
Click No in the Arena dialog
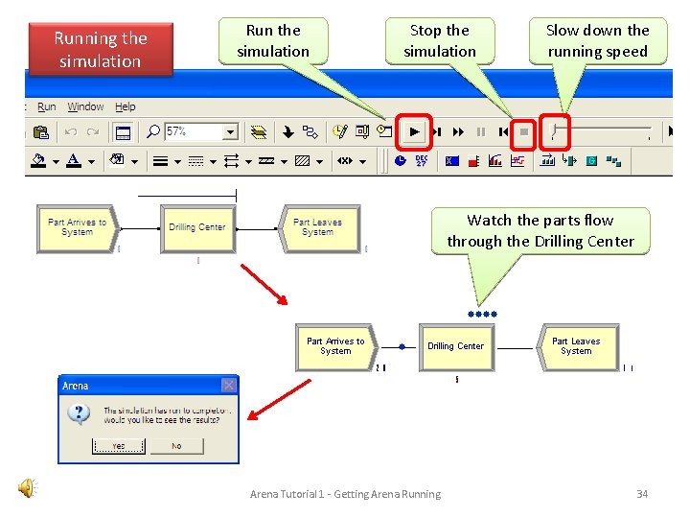(177, 446)
